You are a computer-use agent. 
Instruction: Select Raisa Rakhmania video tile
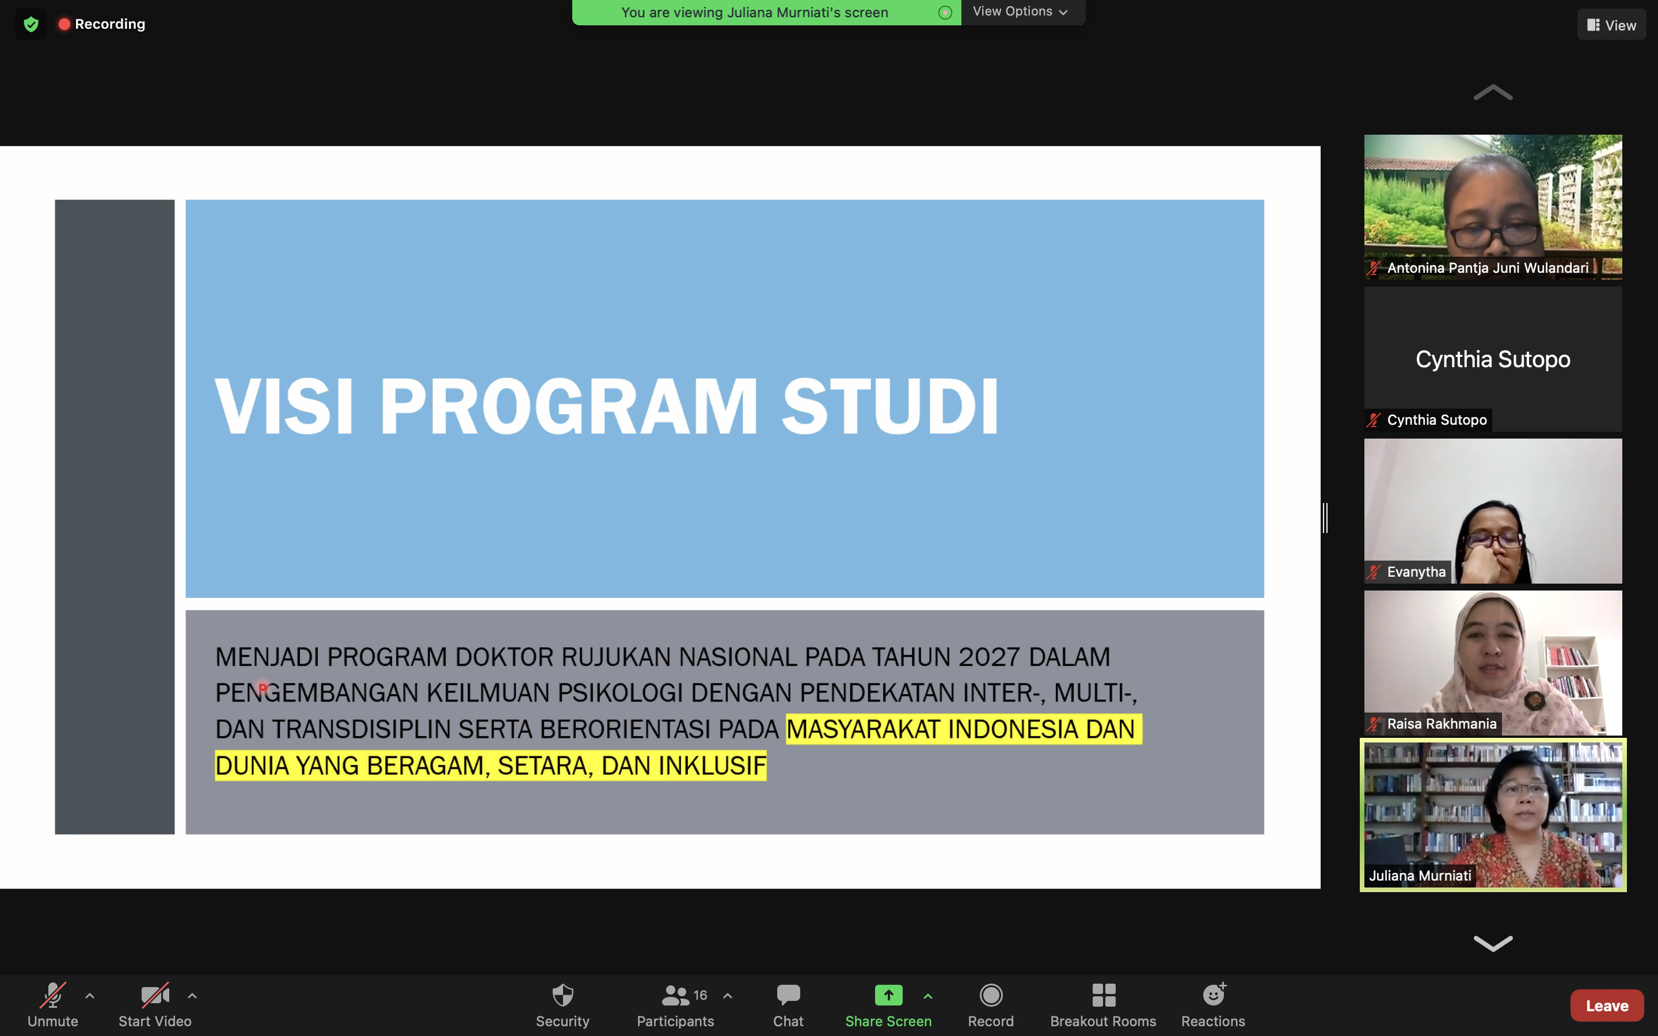[x=1493, y=663]
